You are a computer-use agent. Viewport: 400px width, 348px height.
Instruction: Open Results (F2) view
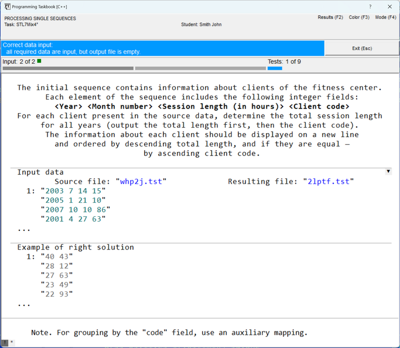[x=330, y=18]
